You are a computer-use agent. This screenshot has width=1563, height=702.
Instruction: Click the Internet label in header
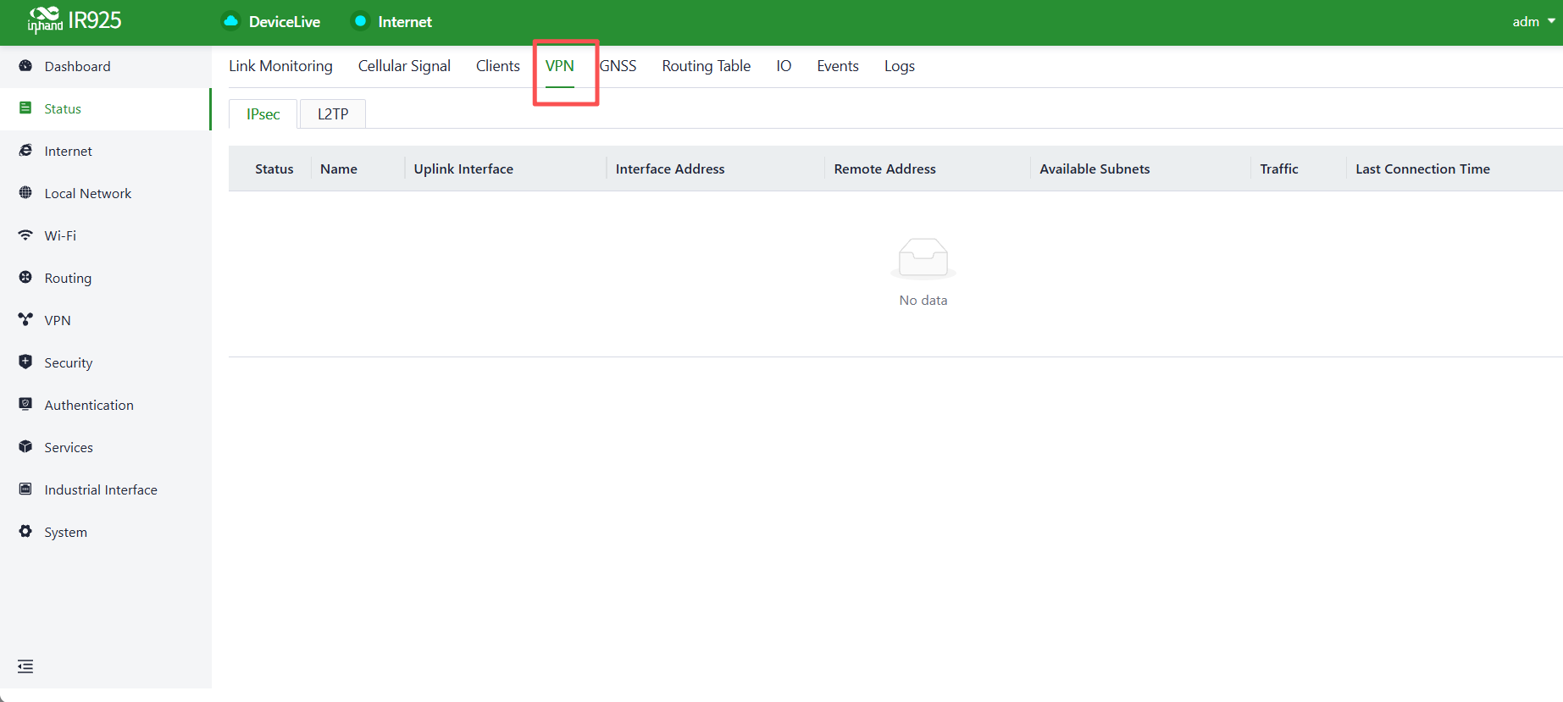405,22
